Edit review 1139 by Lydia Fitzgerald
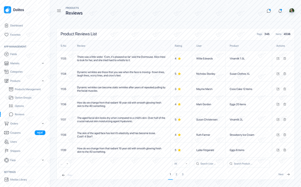The width and height of the screenshot is (301, 187). coord(278,150)
